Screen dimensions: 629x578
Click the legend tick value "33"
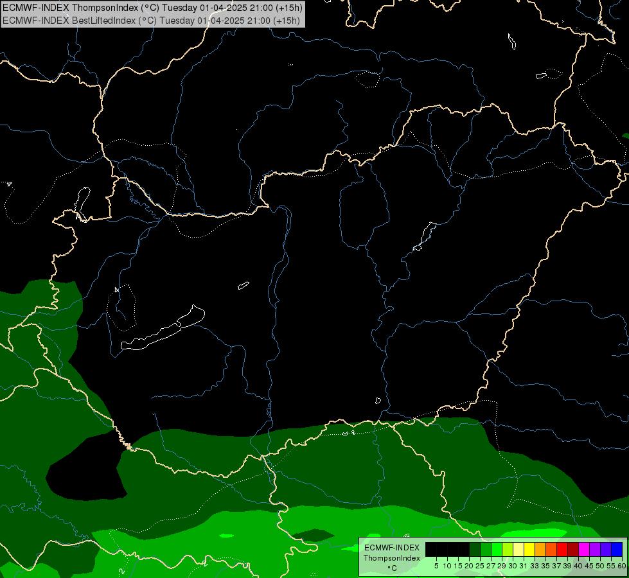535,566
